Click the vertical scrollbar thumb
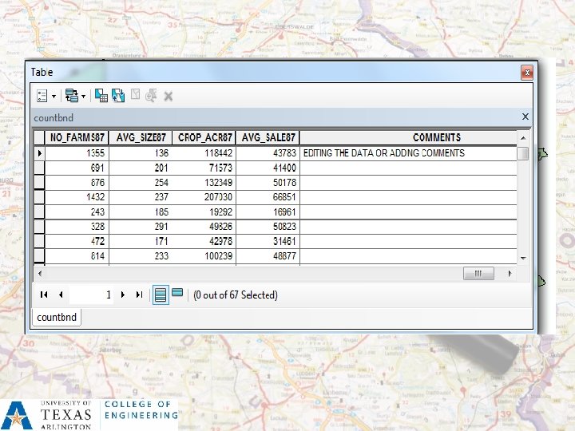The image size is (575, 431). (523, 153)
